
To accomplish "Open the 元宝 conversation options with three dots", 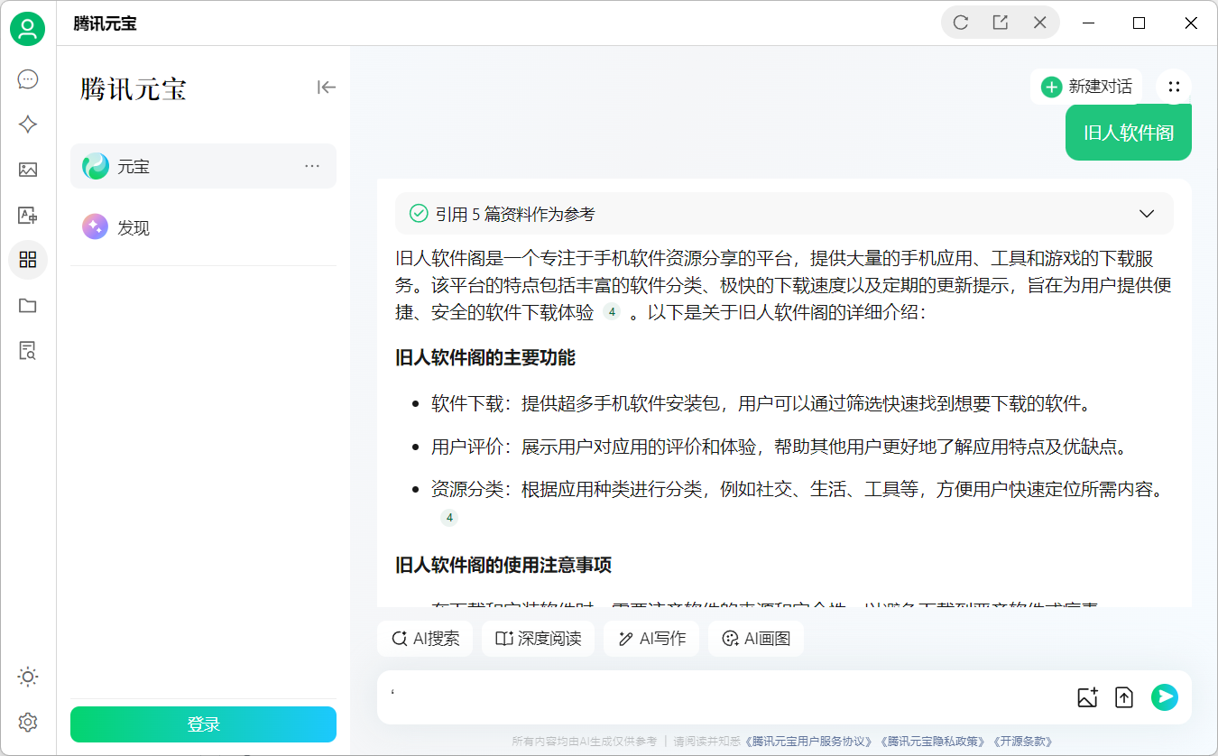I will coord(312,166).
